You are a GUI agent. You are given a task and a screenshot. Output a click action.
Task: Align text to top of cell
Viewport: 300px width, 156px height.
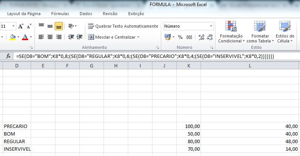pos(41,26)
